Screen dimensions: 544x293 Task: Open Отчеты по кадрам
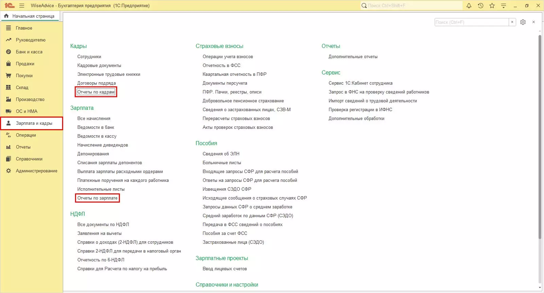pos(96,92)
